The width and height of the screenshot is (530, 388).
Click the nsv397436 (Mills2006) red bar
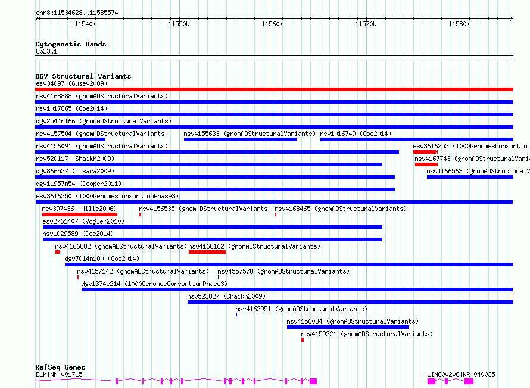click(x=80, y=215)
